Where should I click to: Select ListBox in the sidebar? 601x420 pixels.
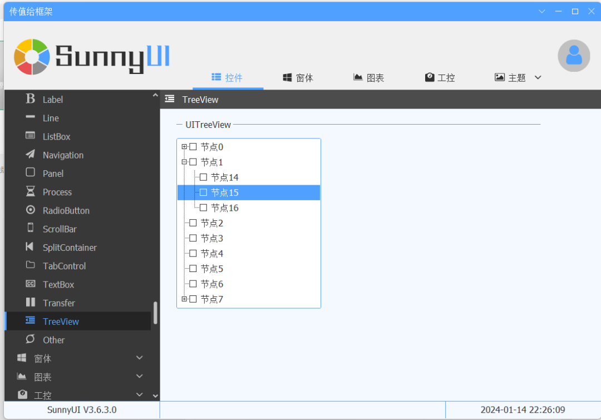[x=56, y=136]
